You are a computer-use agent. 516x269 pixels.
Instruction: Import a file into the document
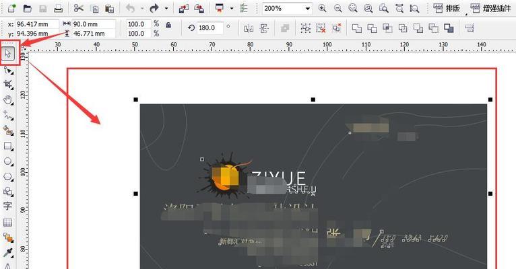pyautogui.click(x=183, y=8)
